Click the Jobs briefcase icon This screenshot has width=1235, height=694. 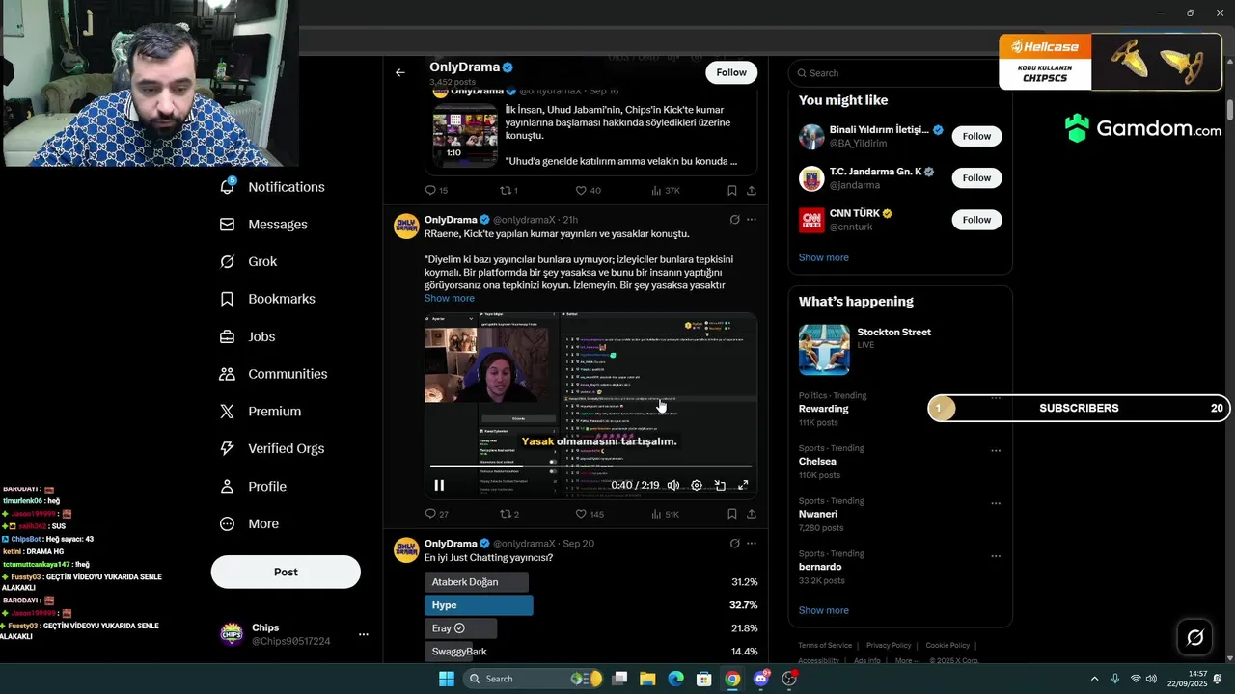click(x=228, y=336)
